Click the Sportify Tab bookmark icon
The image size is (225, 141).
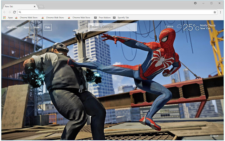coord(114,18)
